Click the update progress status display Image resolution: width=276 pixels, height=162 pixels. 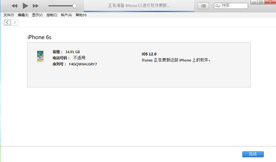[139, 6]
